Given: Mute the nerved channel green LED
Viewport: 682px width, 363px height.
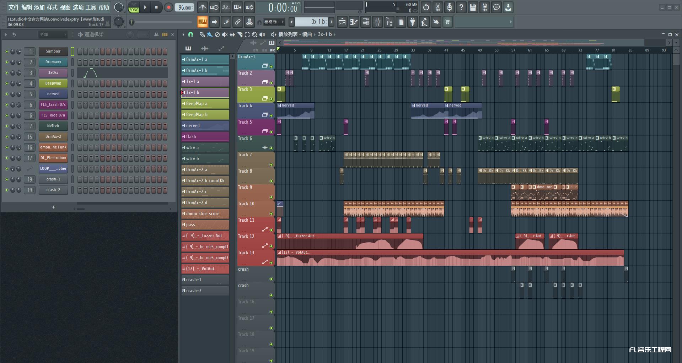Looking at the screenshot, I should [x=6, y=94].
